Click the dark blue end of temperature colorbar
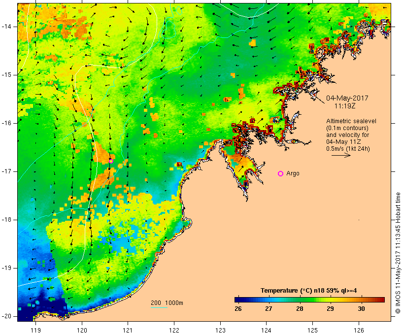 [238, 300]
